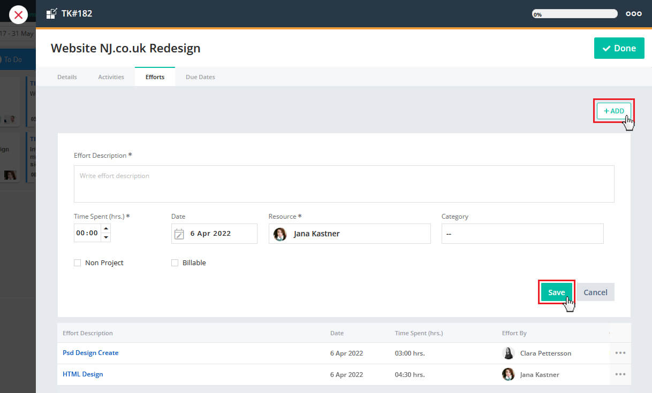This screenshot has height=393, width=652.
Task: Click the 03:00 hrs. time cell
Action: [x=410, y=353]
